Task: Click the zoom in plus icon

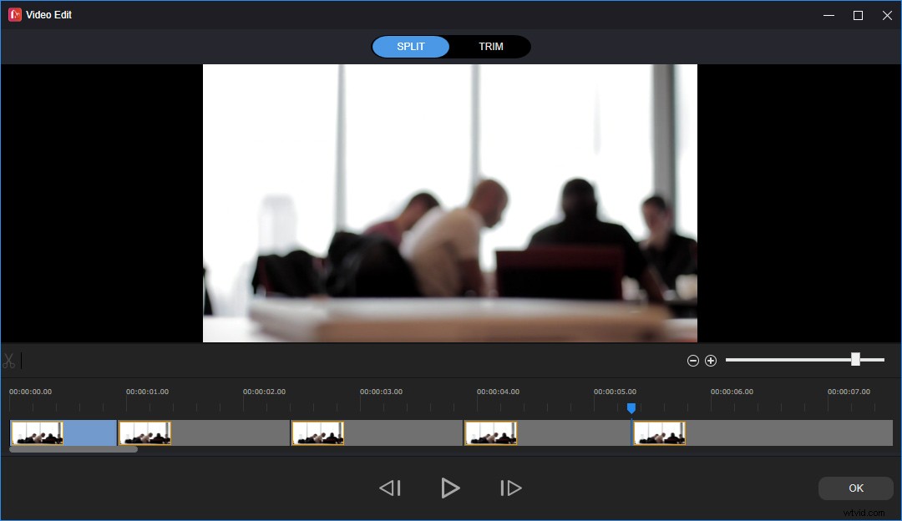Action: pos(711,360)
